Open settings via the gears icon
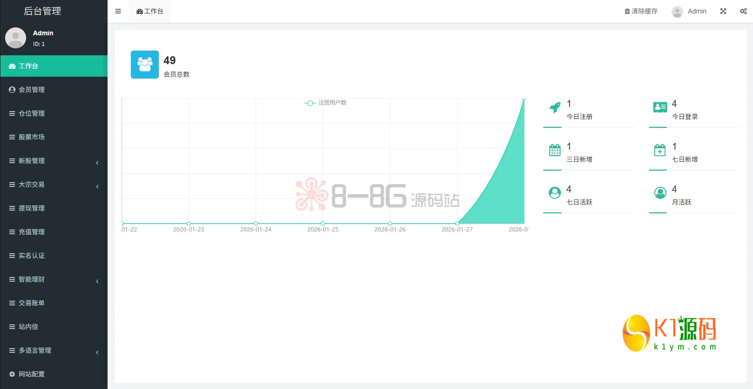 (x=743, y=11)
